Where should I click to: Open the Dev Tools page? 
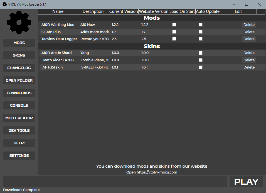(19, 131)
